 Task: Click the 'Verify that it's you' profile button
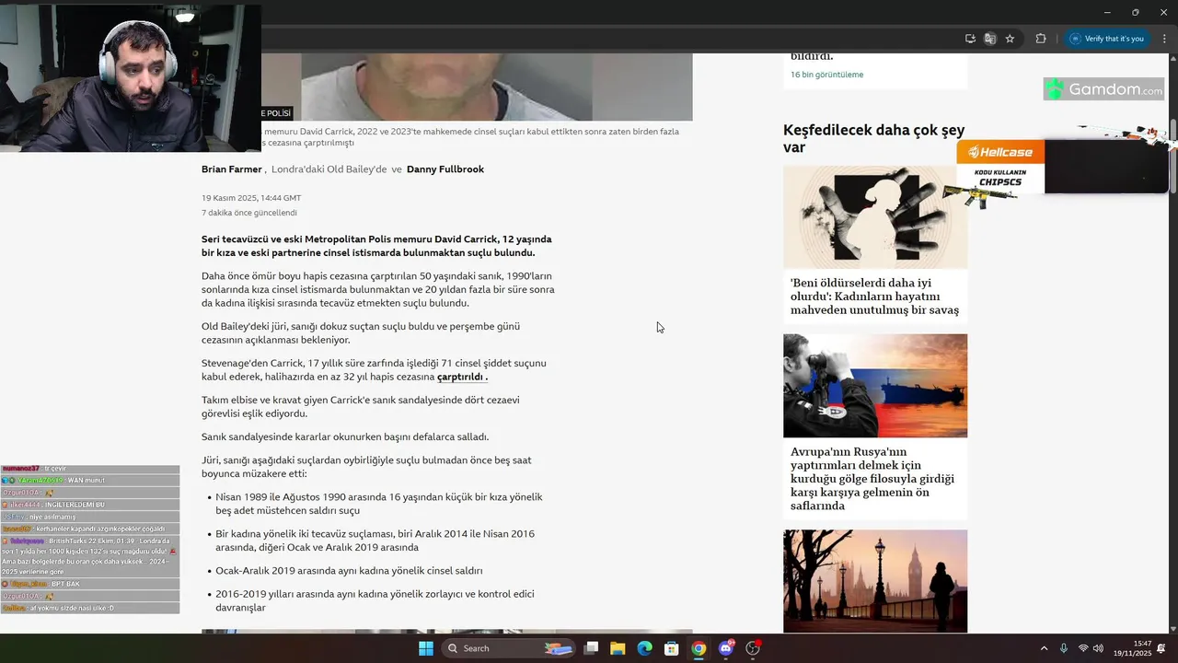(x=1107, y=39)
